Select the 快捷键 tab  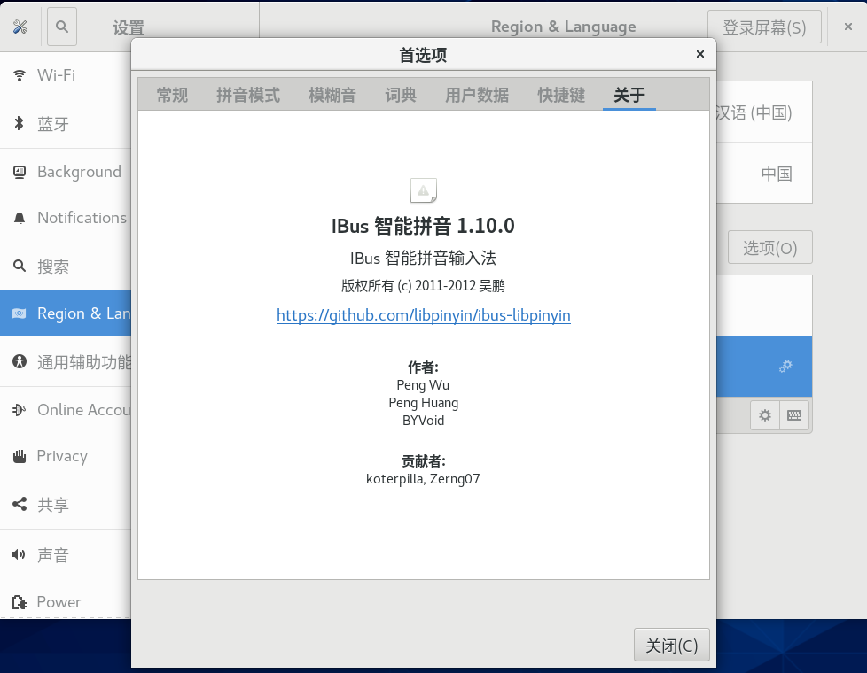point(561,95)
